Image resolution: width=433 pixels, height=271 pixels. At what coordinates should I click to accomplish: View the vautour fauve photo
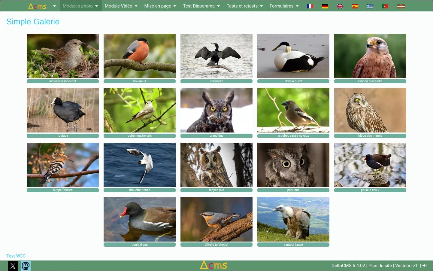[293, 219]
